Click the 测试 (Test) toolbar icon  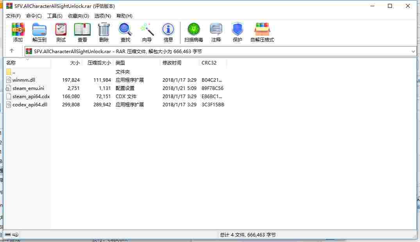pos(61,30)
